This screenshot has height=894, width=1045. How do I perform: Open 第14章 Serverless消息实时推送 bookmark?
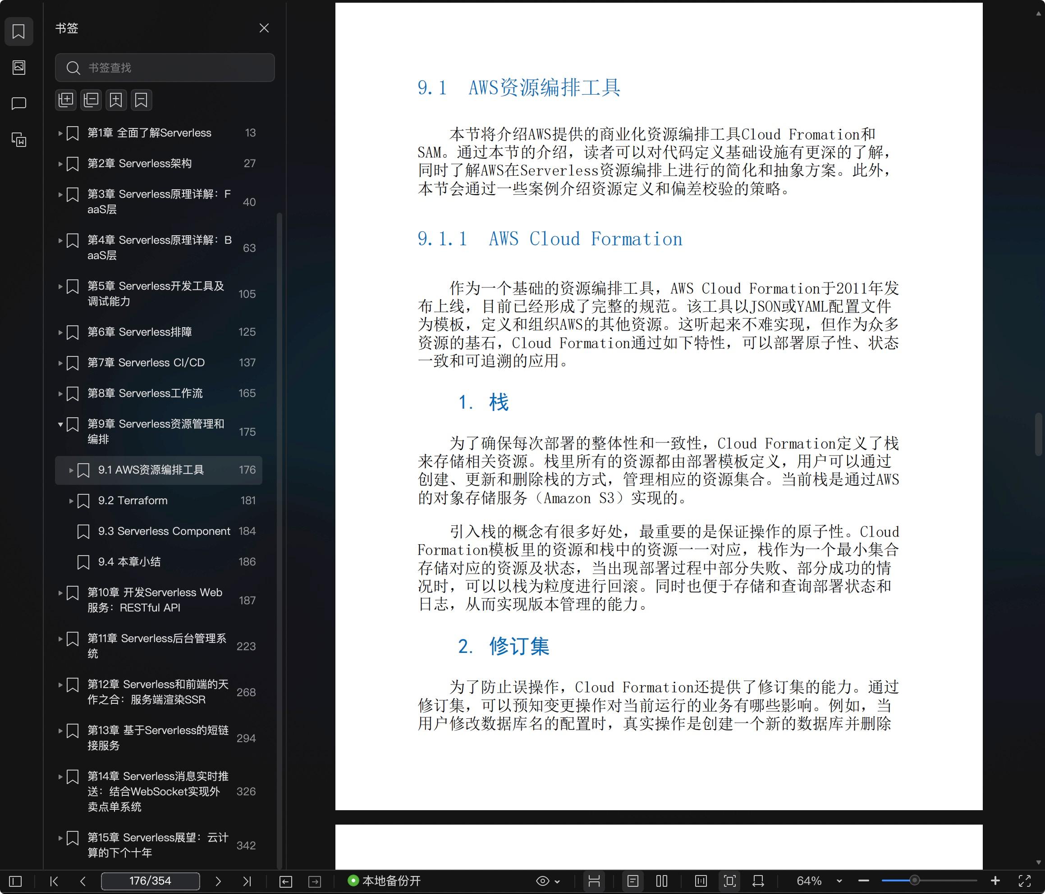tap(158, 791)
